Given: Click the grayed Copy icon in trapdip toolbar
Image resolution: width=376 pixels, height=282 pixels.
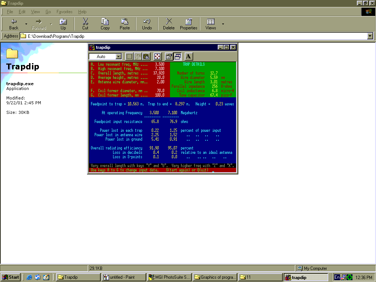Looking at the screenshot, I should (138, 57).
